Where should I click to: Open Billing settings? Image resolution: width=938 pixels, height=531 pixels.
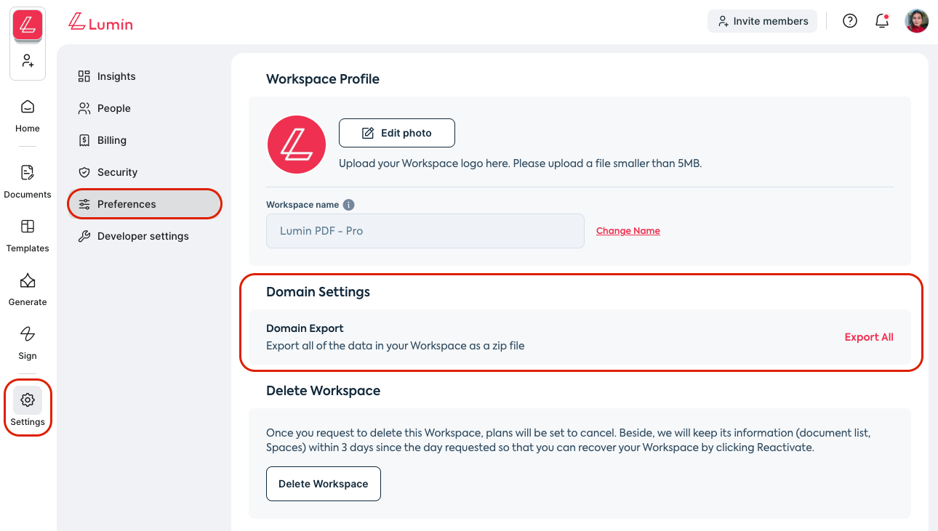click(x=112, y=140)
